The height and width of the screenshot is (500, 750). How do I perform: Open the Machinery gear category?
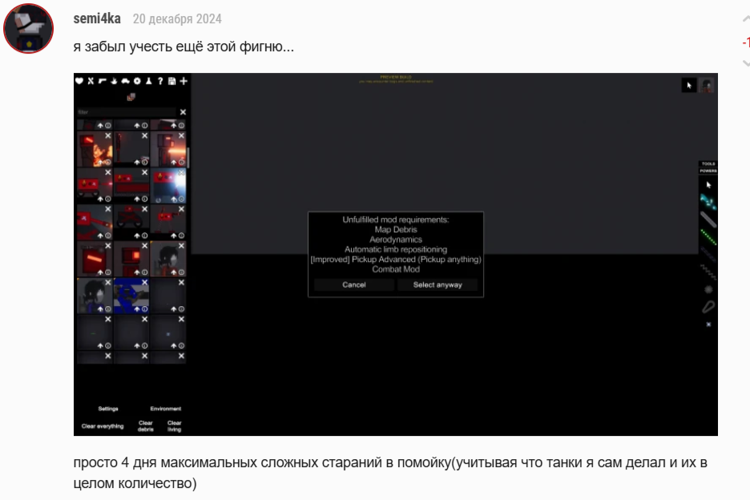pos(137,81)
